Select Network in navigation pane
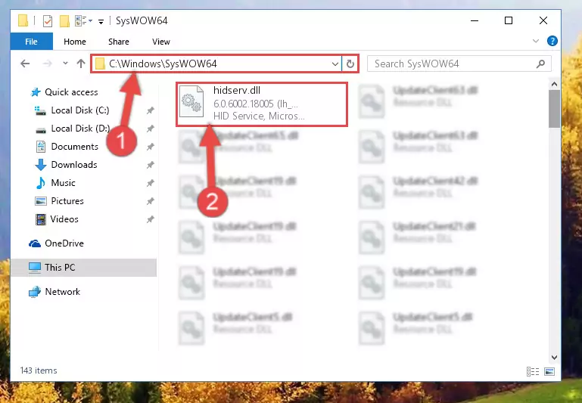 54,292
